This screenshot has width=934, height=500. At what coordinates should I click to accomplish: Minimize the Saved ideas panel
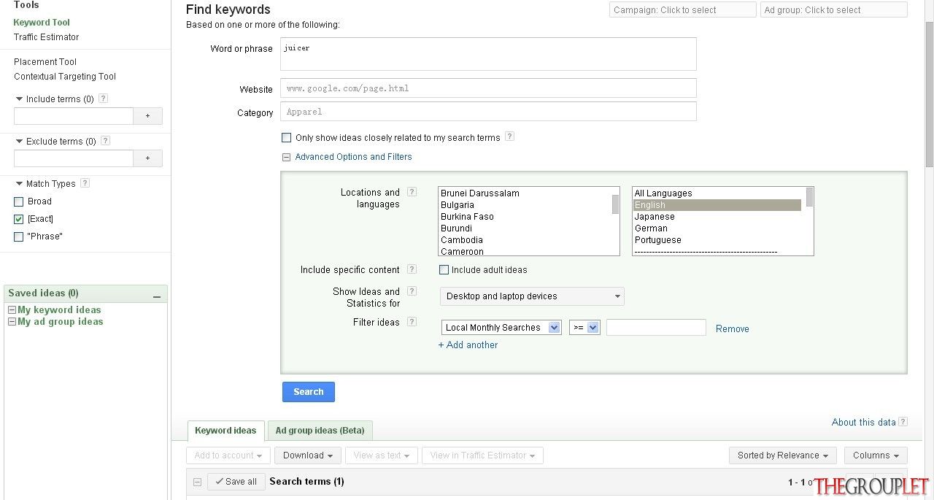click(156, 295)
